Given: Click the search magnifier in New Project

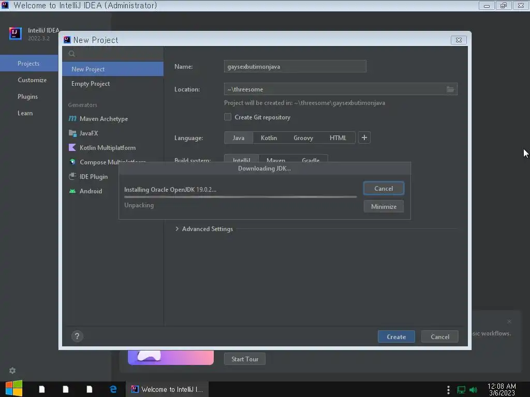Looking at the screenshot, I should point(71,53).
